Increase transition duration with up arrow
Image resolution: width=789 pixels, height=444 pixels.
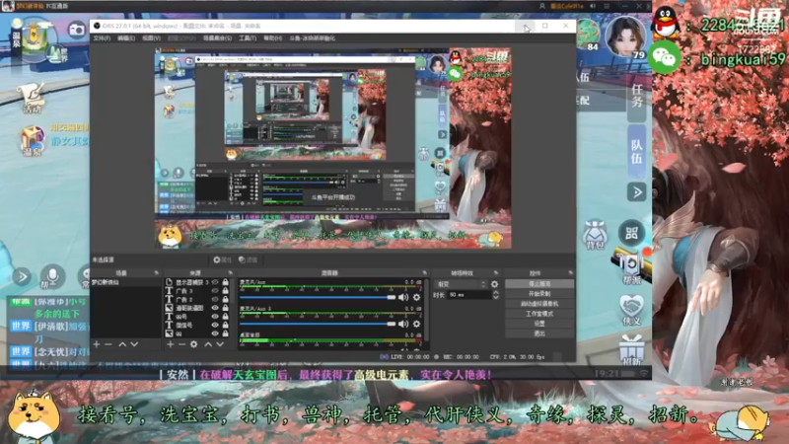[x=496, y=292]
